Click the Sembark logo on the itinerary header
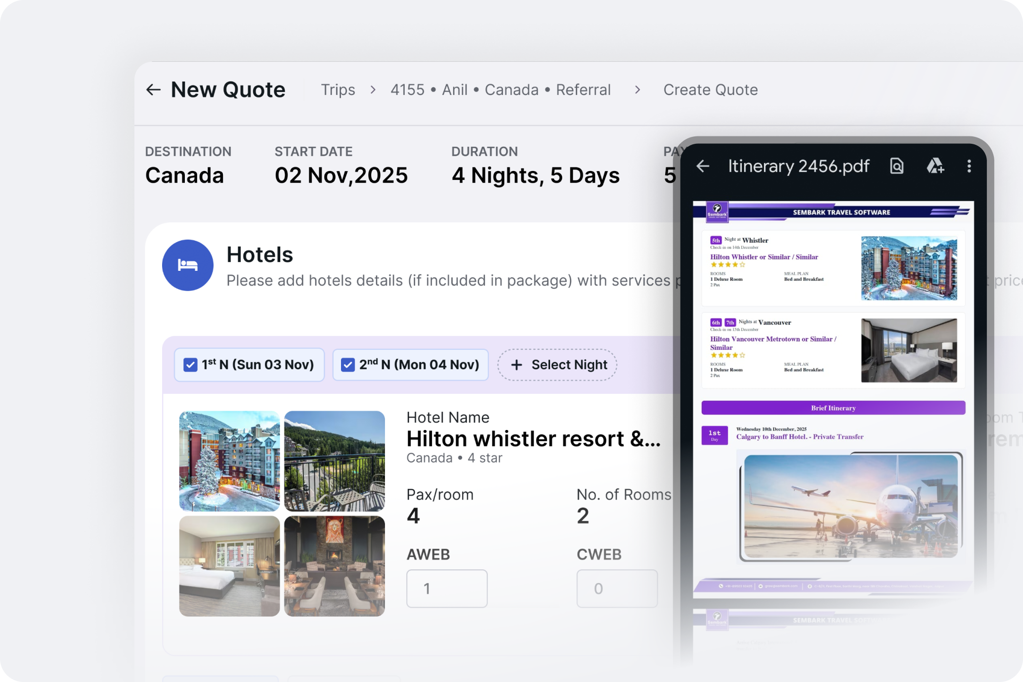Image resolution: width=1023 pixels, height=682 pixels. pos(718,212)
